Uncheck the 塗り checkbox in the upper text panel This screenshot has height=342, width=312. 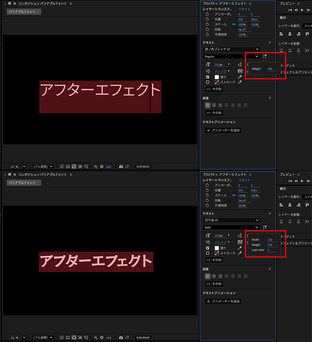coord(207,77)
